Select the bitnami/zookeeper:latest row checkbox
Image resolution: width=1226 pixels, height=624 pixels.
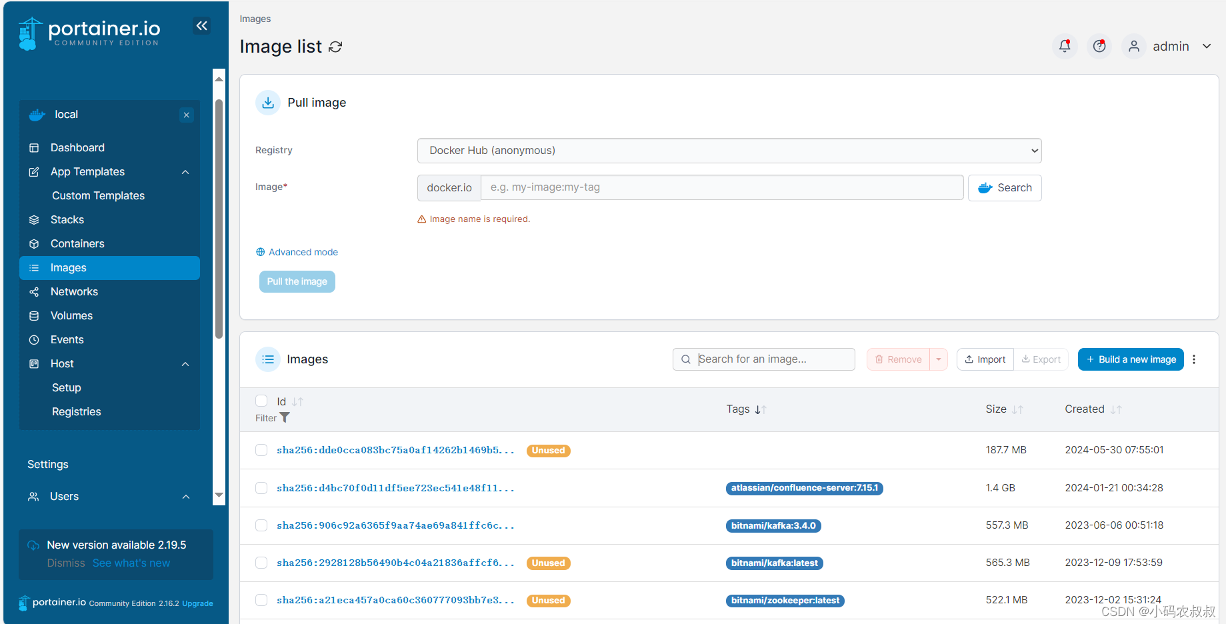point(261,600)
